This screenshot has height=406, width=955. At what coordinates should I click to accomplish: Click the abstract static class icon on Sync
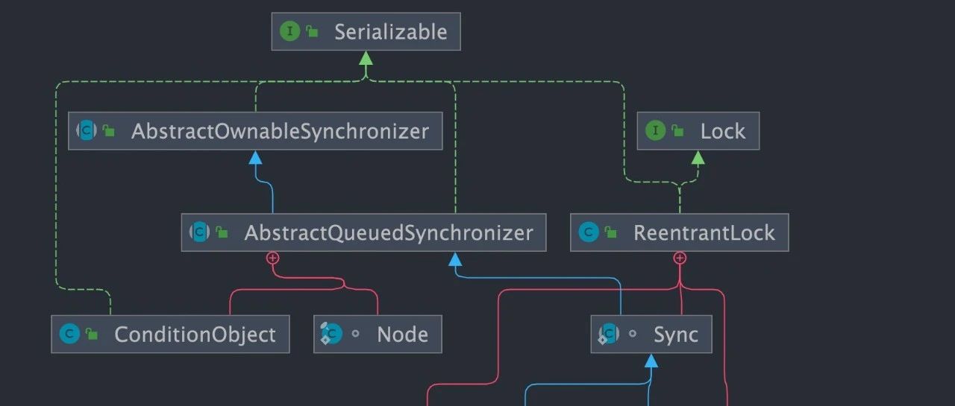[609, 334]
